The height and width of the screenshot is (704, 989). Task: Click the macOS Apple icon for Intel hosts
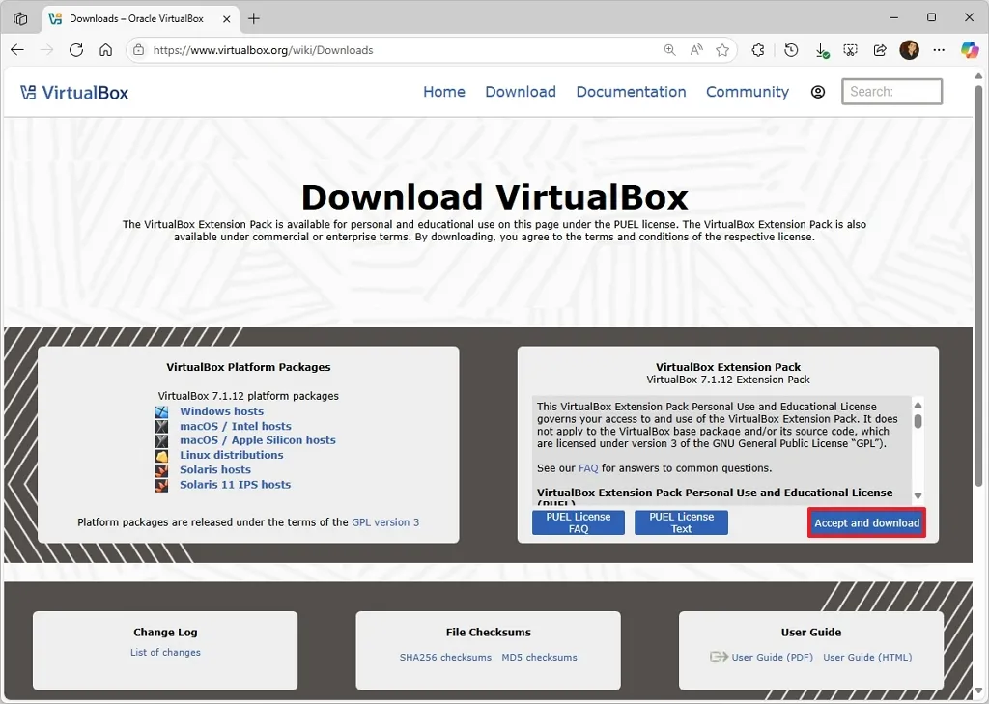[x=160, y=426]
